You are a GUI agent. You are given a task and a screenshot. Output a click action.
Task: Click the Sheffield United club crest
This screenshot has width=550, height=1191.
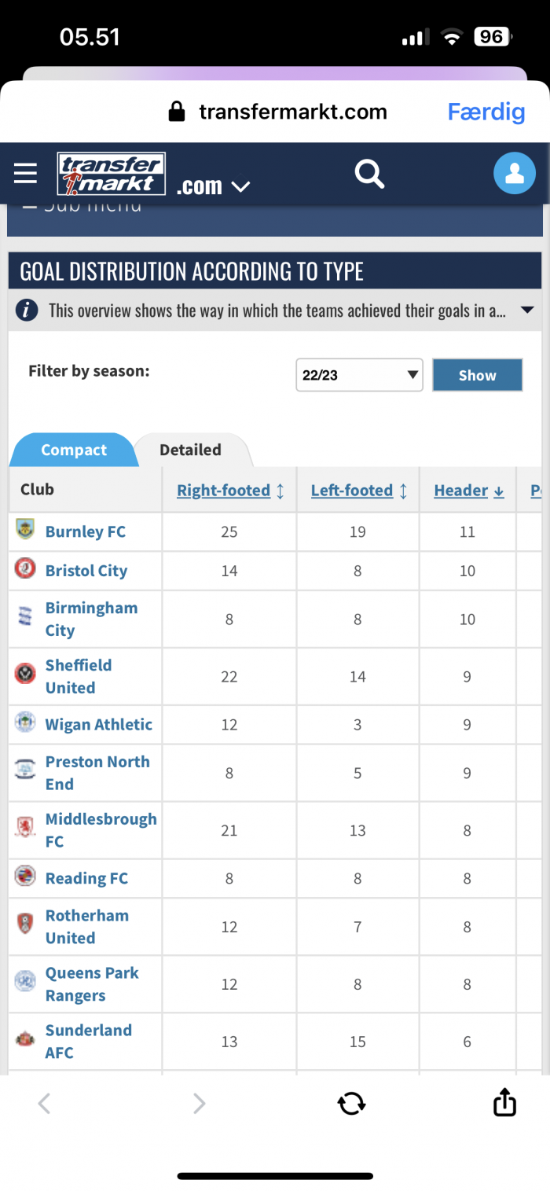(x=25, y=674)
